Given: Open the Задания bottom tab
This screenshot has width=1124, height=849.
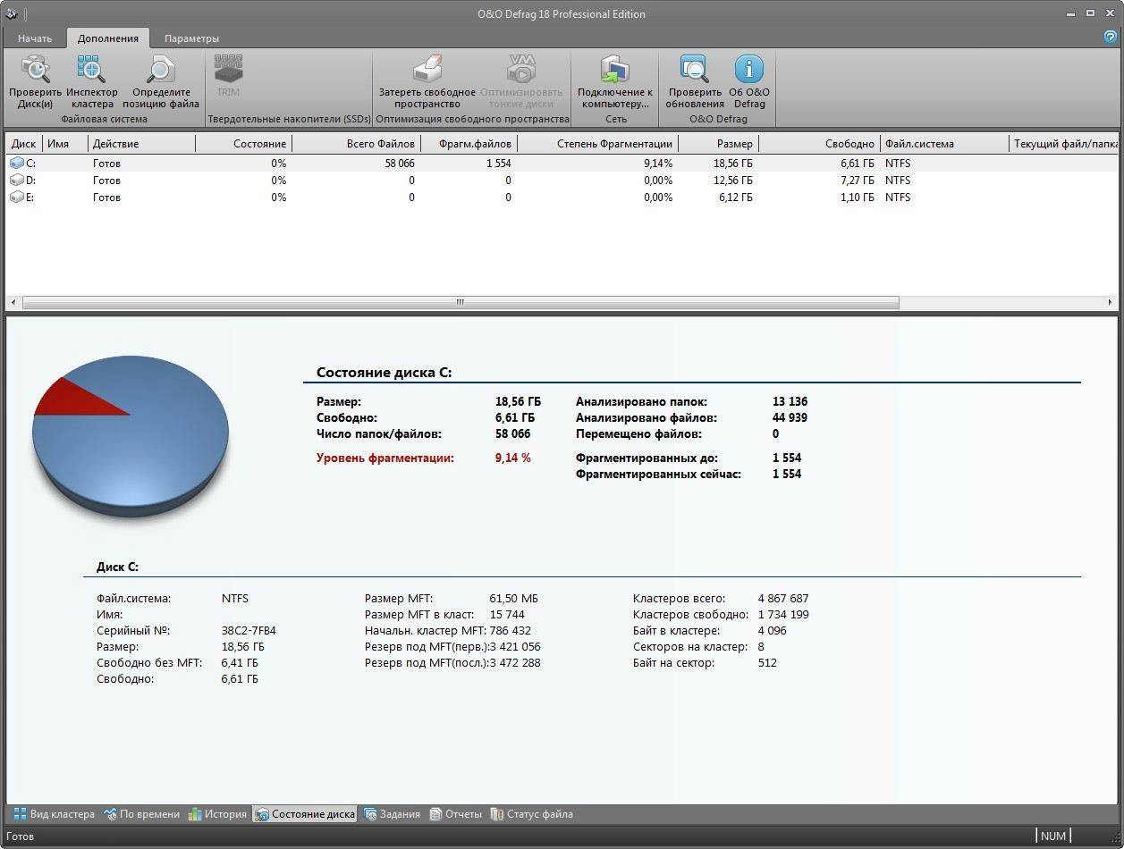Looking at the screenshot, I should tap(392, 814).
